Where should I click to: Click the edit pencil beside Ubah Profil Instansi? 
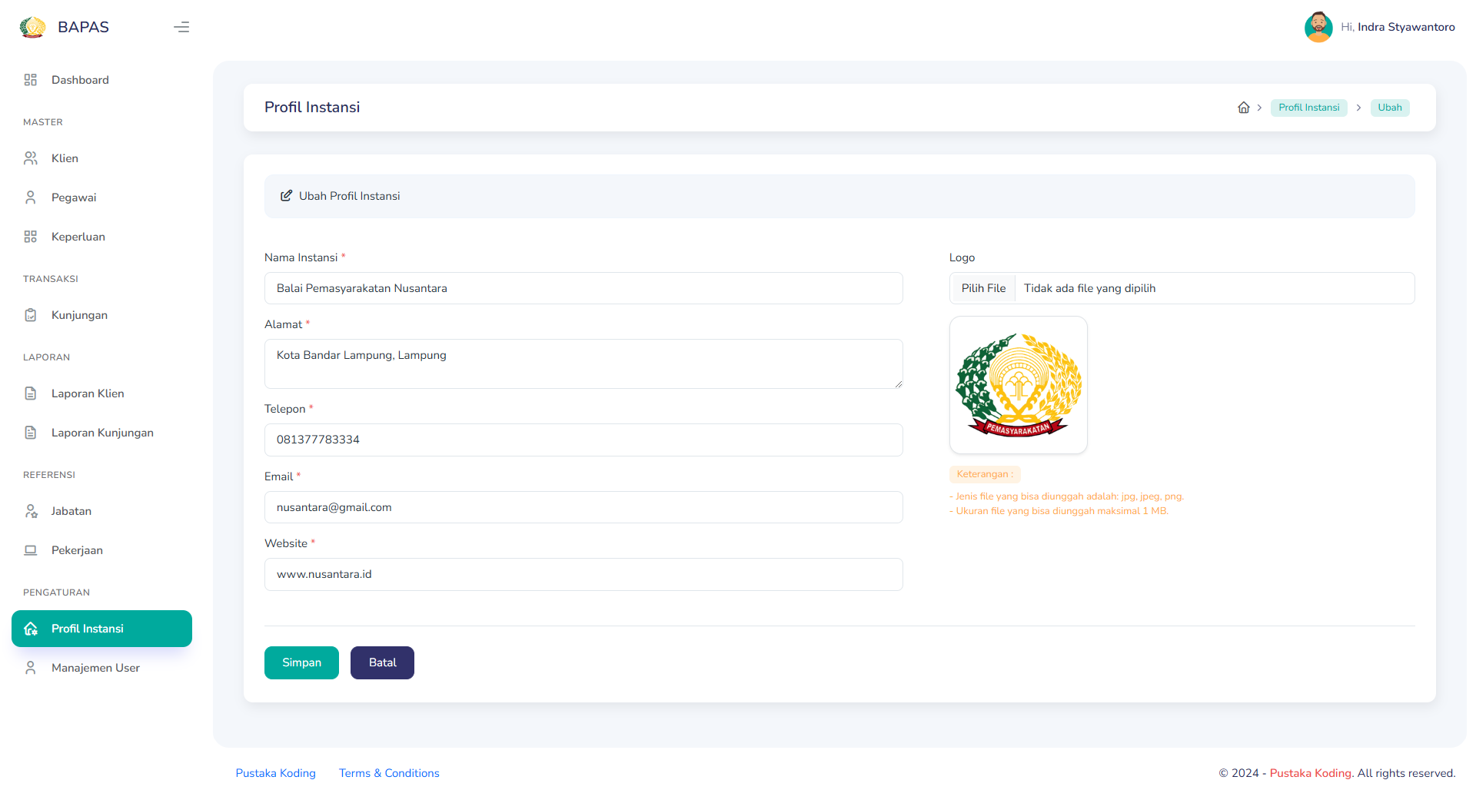tap(287, 195)
